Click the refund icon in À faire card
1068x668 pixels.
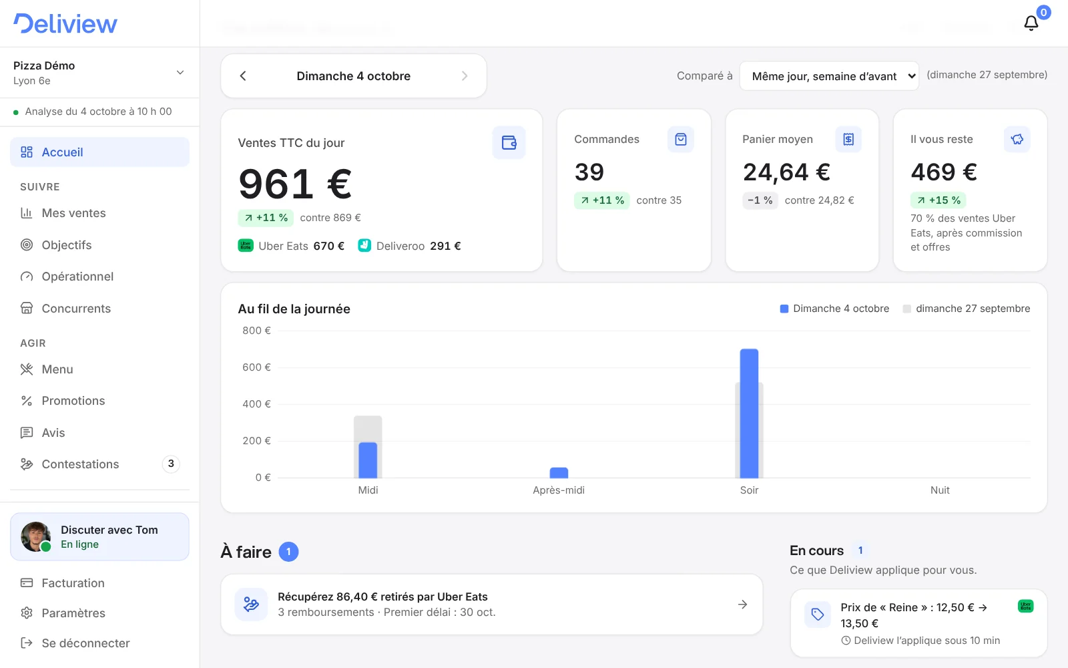point(251,604)
